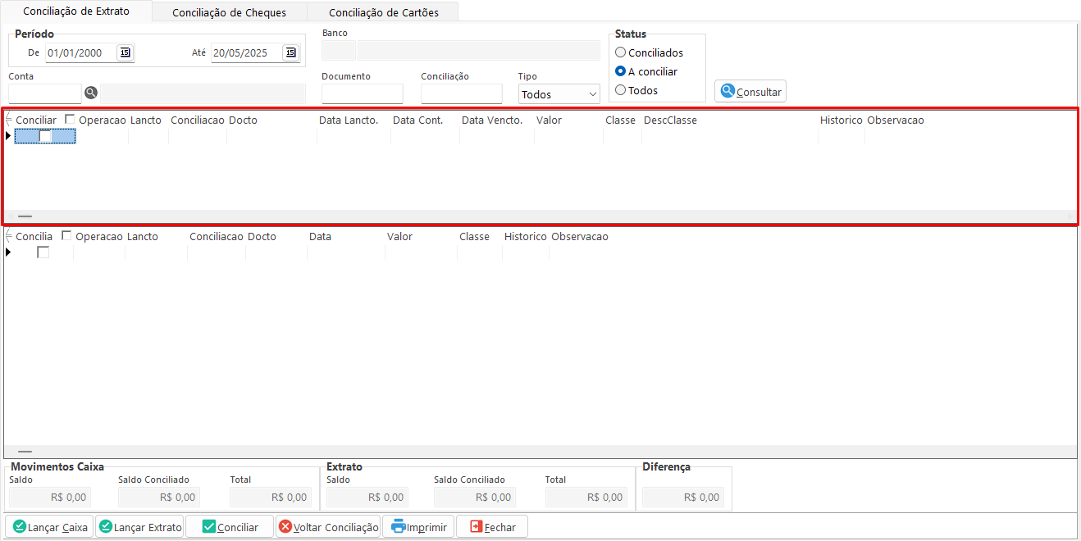The height and width of the screenshot is (541, 1081).
Task: Click Voltar Conciliação button
Action: (328, 527)
